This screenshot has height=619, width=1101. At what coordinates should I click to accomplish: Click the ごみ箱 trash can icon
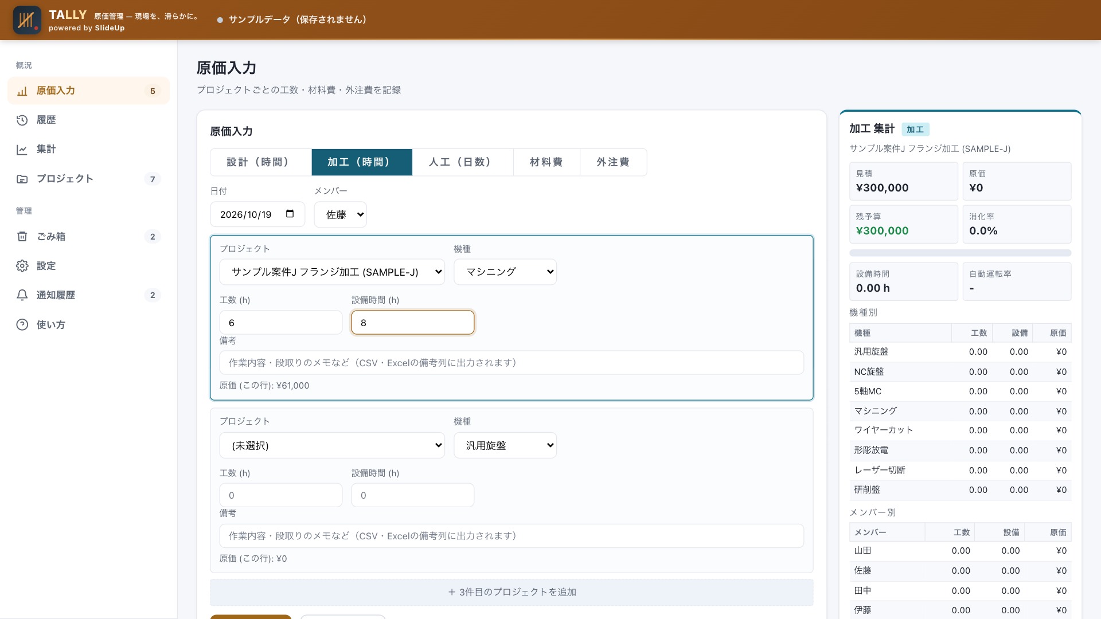[22, 237]
